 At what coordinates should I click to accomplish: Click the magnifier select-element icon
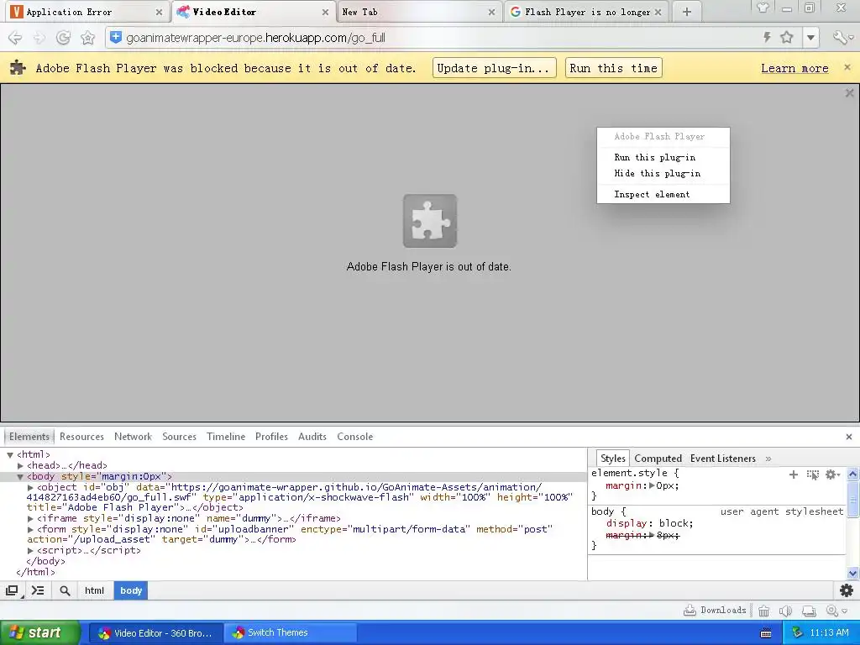pyautogui.click(x=65, y=590)
